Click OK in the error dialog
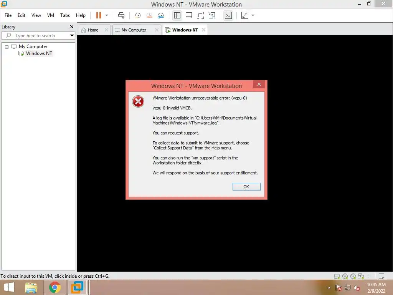 [246, 187]
